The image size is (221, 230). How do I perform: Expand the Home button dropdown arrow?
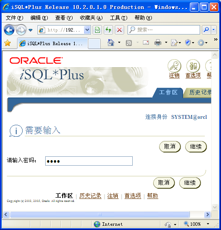coord(119,43)
